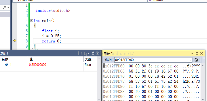Click the return 0; statement

coord(52,41)
